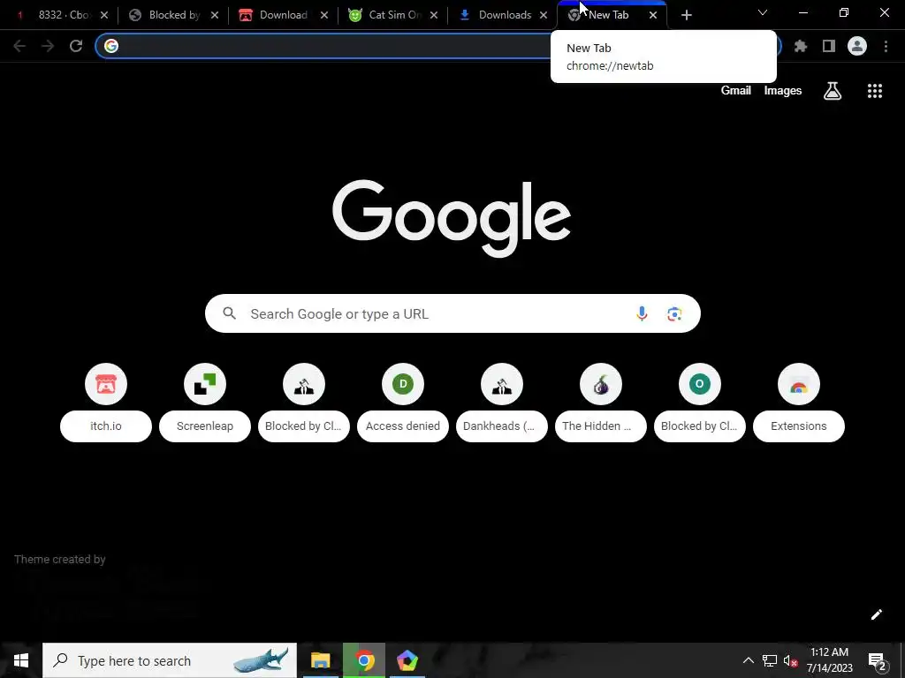The width and height of the screenshot is (905, 678).
Task: Open the Google apps grid
Action: (x=875, y=91)
